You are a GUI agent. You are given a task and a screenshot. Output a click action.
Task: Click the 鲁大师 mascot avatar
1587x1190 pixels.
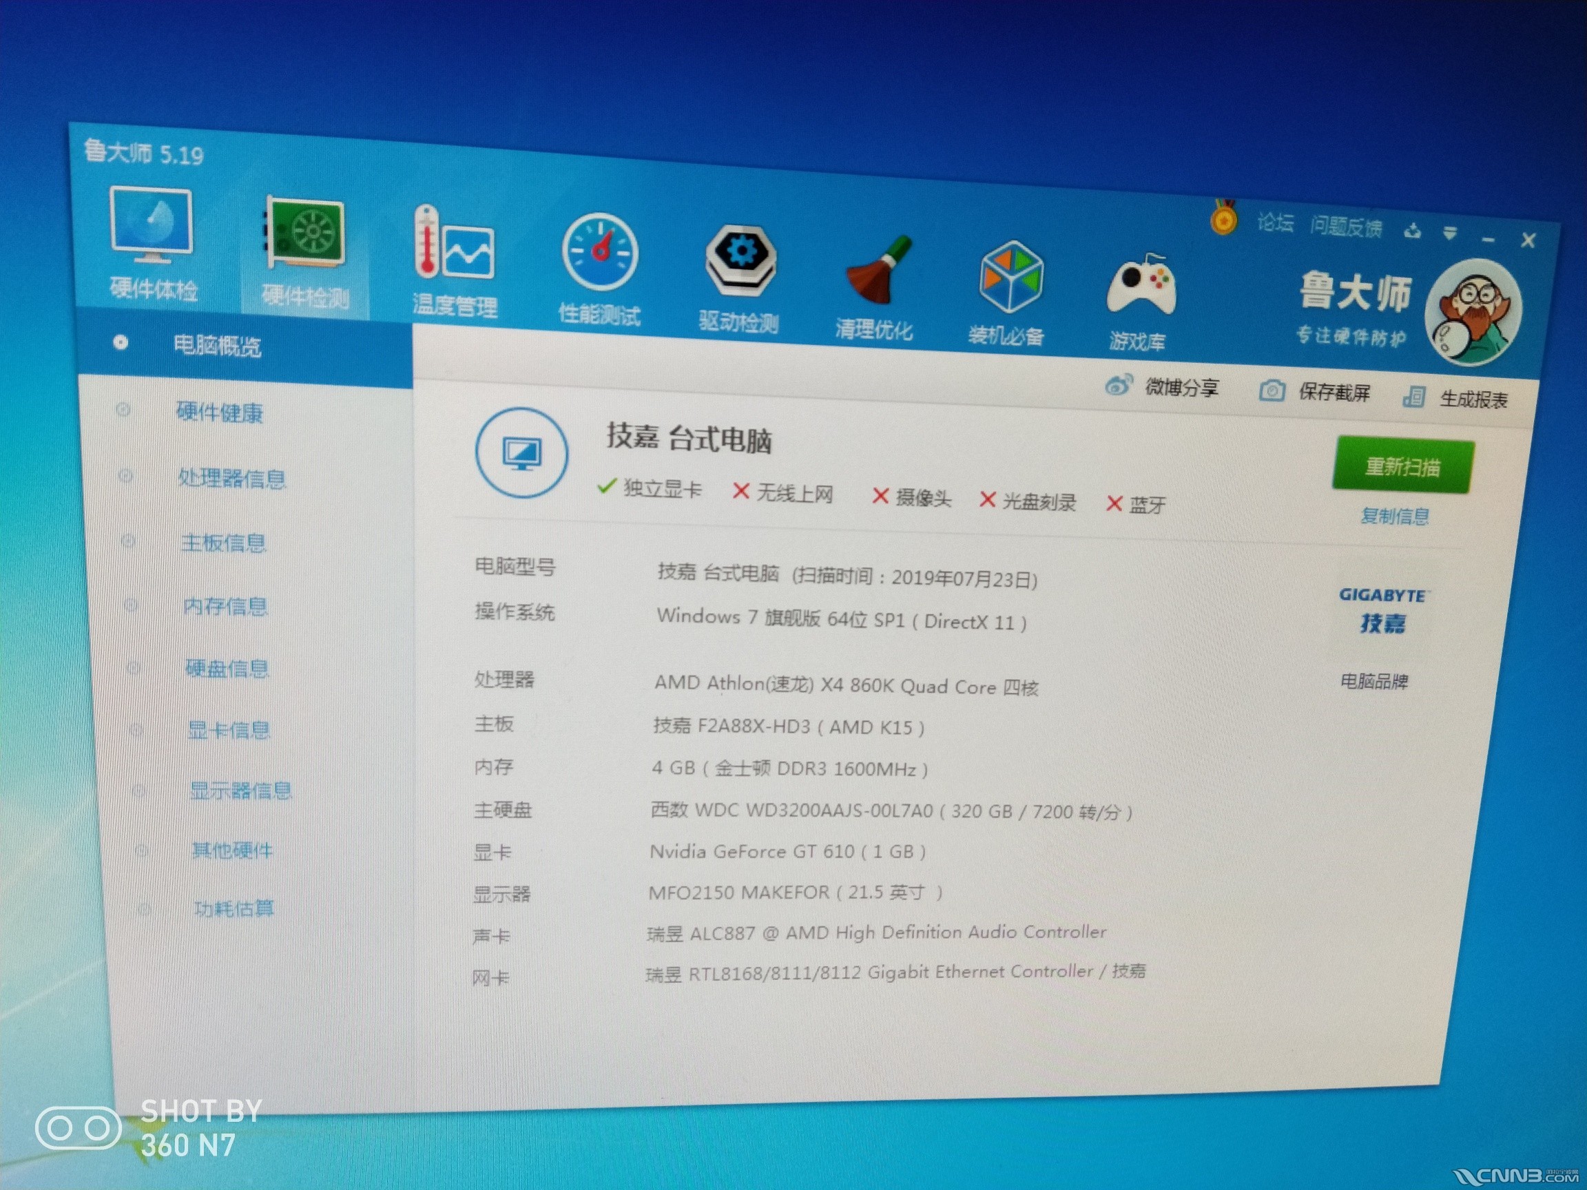1473,312
